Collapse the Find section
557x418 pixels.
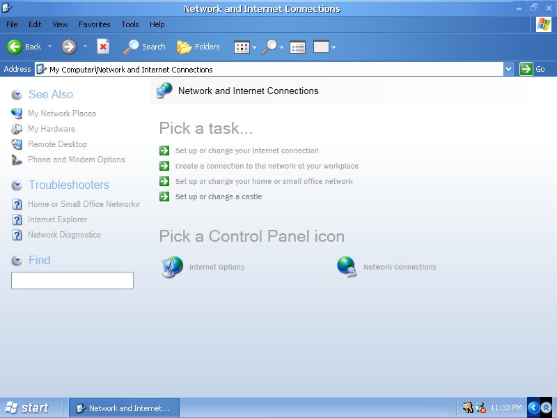(x=17, y=261)
